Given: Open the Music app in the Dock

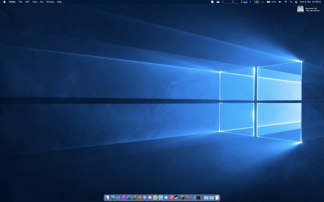Looking at the screenshot, I should click(171, 198).
